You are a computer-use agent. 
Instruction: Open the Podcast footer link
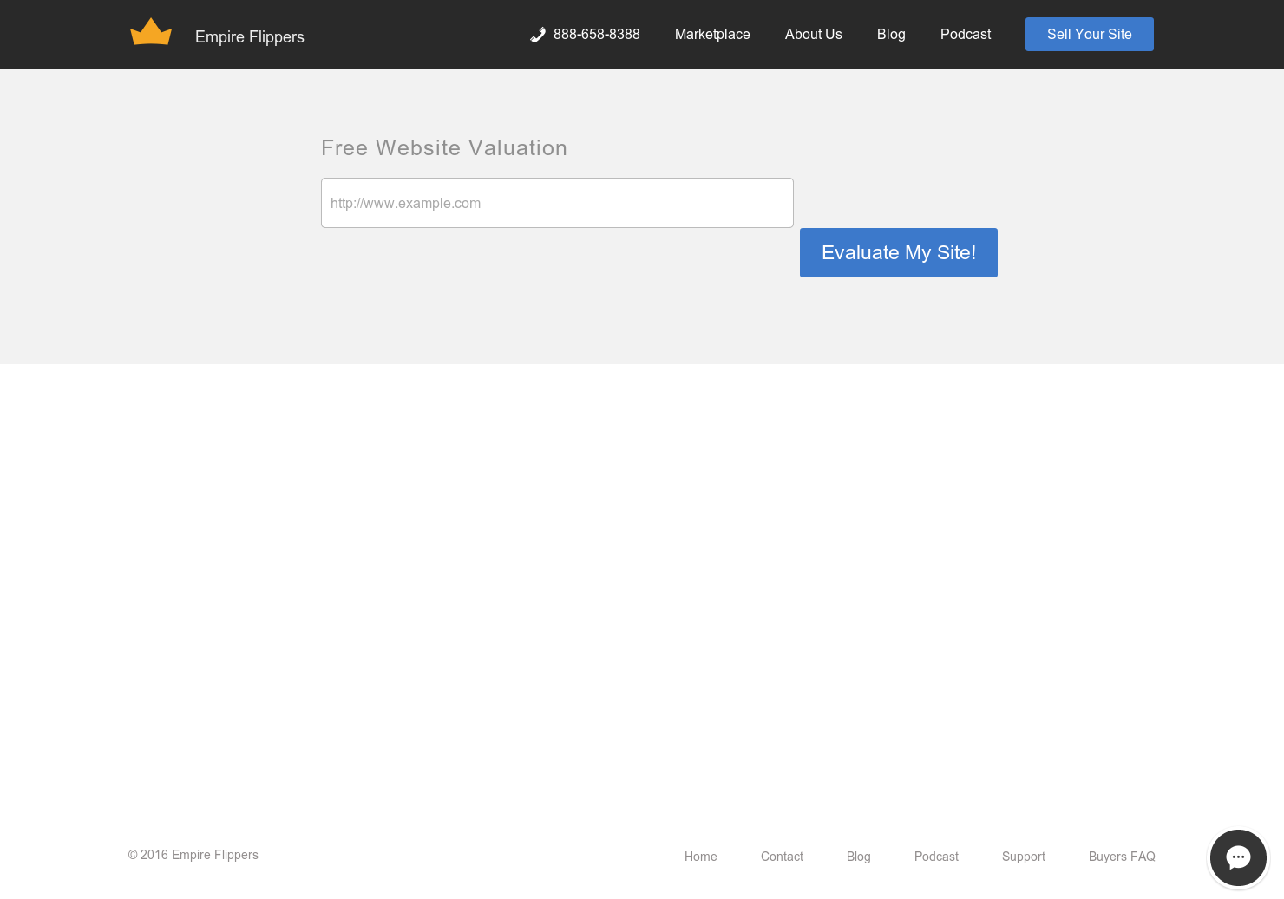click(x=936, y=857)
